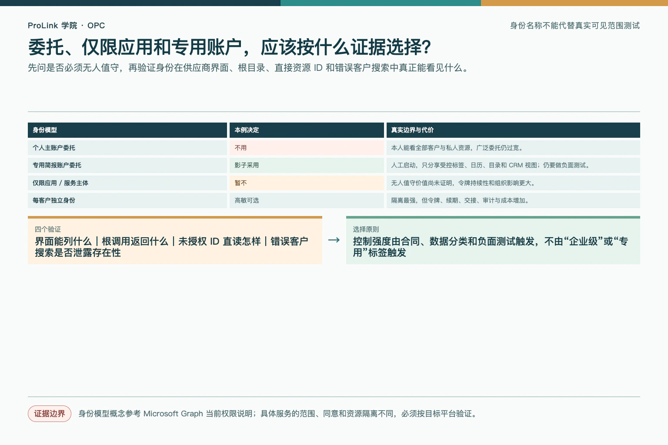This screenshot has height=445, width=668.
Task: Click the 本例决定 column header
Action: click(307, 130)
